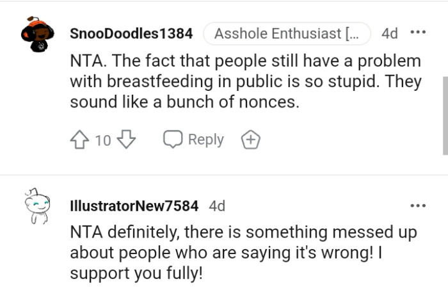Open more options for IllustratorNew7584's comment
The height and width of the screenshot is (297, 448).
click(418, 205)
